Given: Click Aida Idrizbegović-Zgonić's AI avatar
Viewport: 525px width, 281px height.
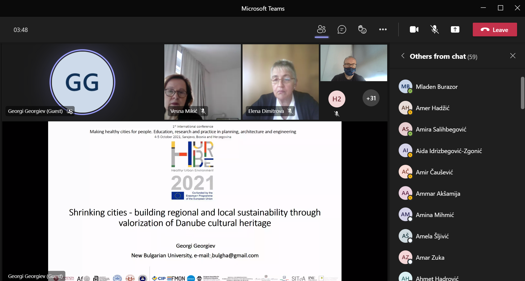Looking at the screenshot, I should (405, 151).
